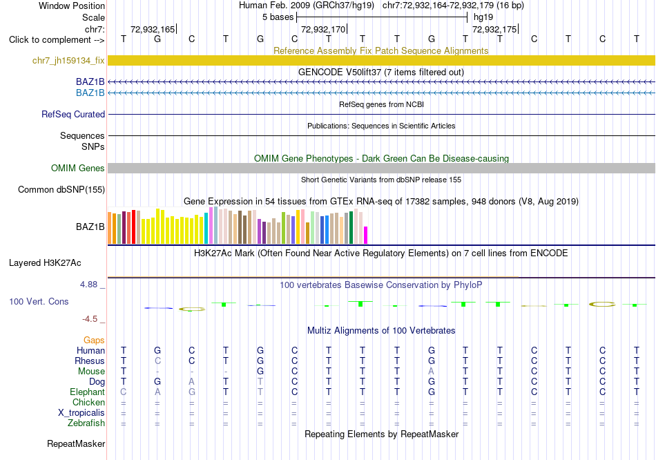
Task: Click the RepeatMasker track label
Action: point(76,443)
